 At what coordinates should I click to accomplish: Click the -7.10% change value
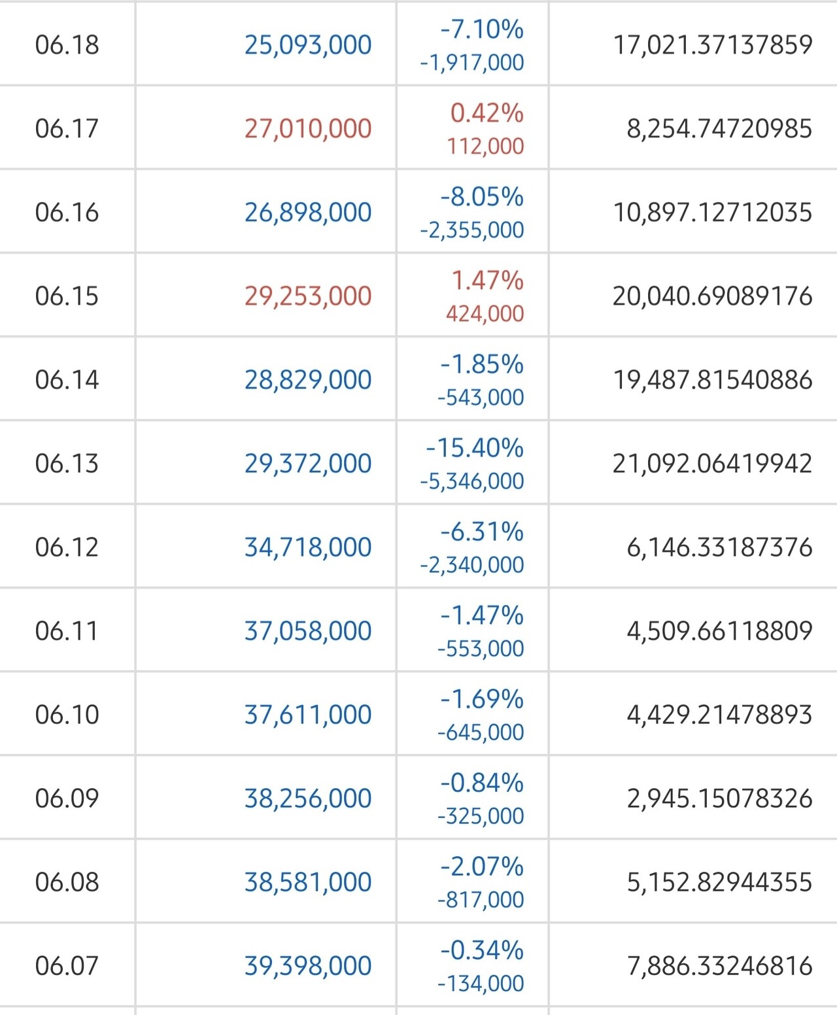point(482,29)
